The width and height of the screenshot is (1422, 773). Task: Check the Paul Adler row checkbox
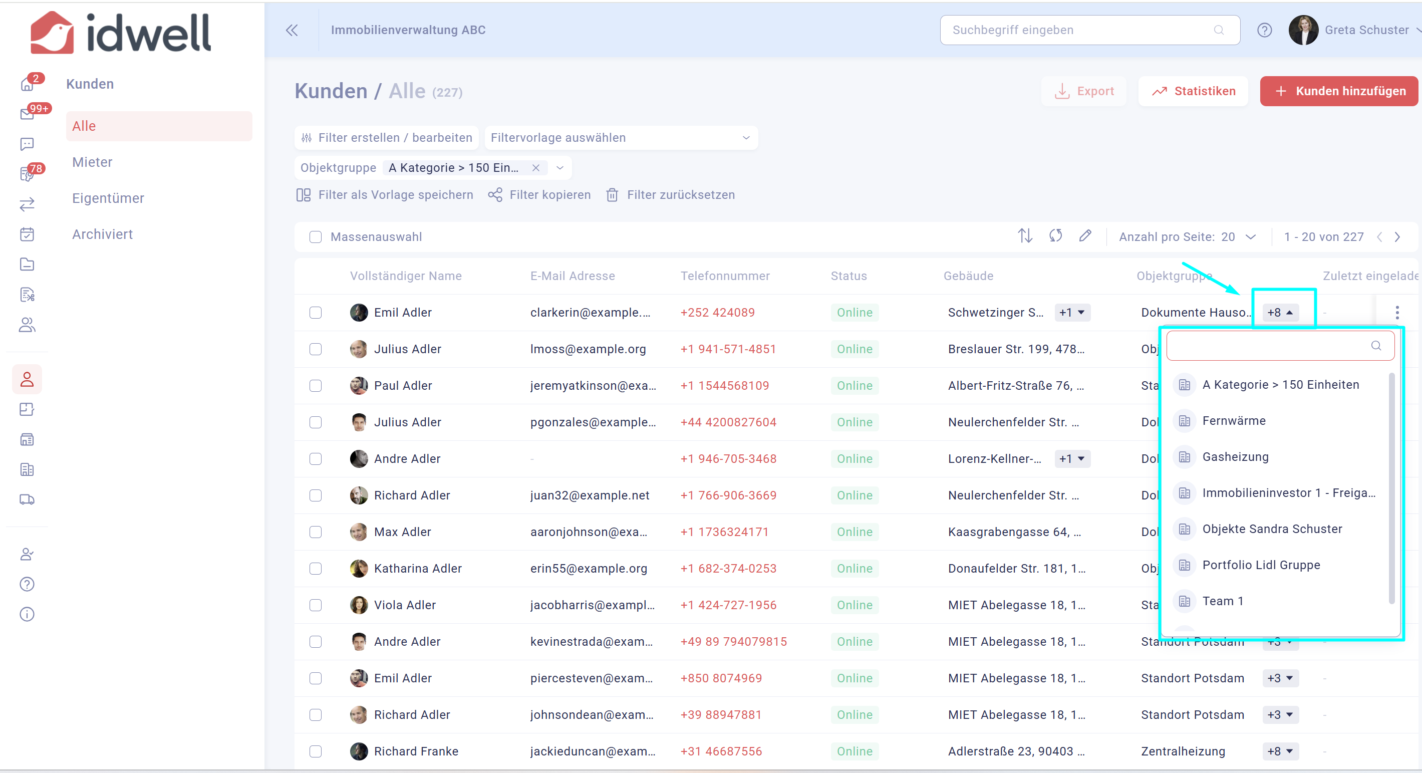click(315, 385)
